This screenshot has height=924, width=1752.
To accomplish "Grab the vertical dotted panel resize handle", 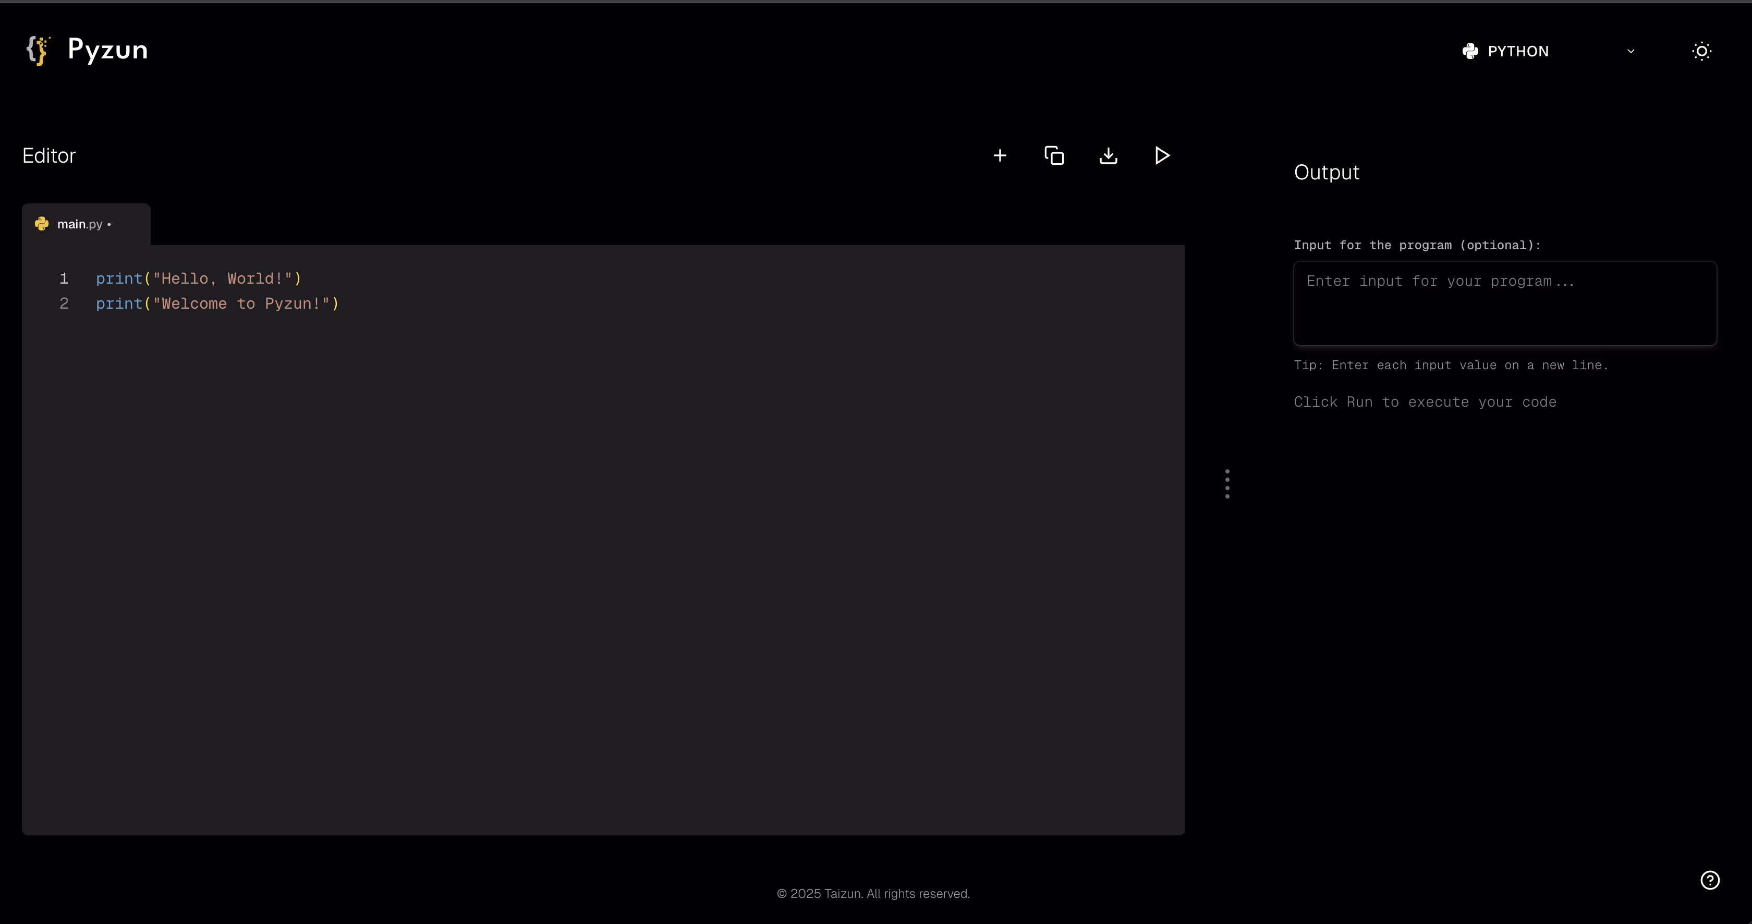I will point(1227,483).
